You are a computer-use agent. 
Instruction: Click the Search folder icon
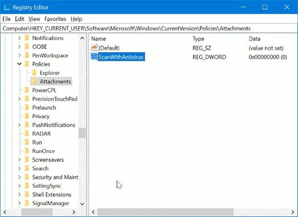[27, 169]
